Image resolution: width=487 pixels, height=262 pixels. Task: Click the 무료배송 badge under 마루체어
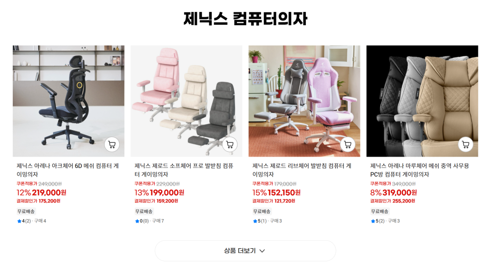(380, 212)
